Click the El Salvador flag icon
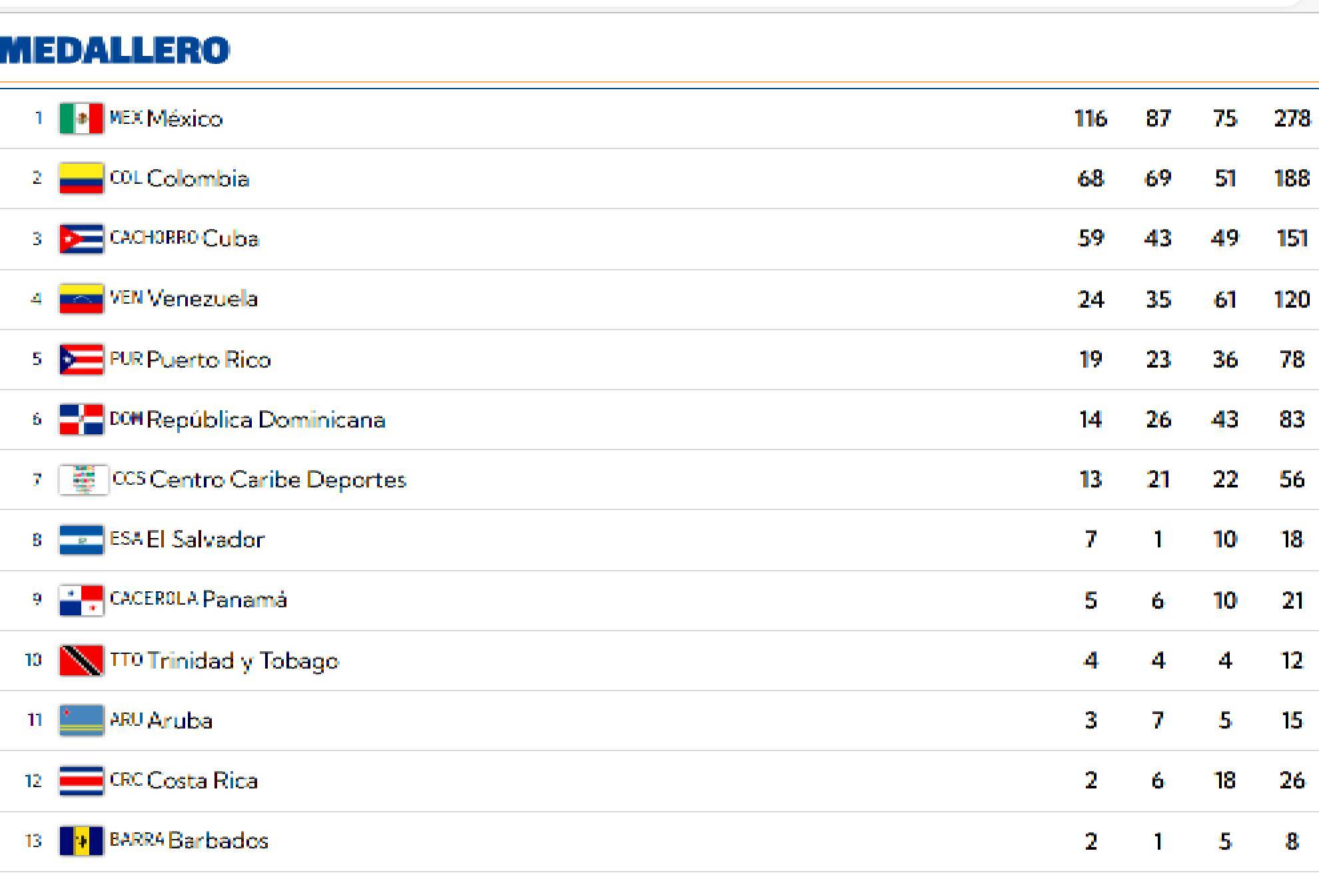Image resolution: width=1319 pixels, height=879 pixels. coord(81,539)
